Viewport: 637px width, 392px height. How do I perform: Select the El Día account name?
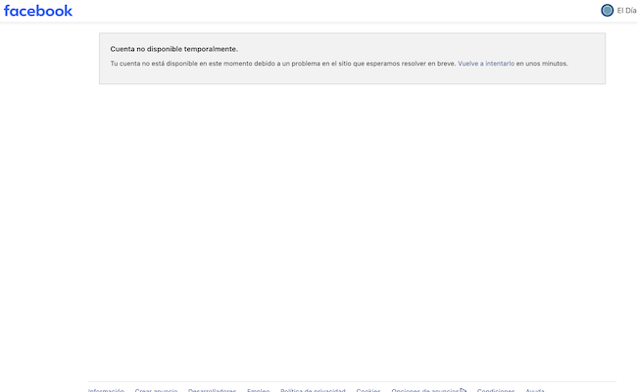pyautogui.click(x=626, y=11)
